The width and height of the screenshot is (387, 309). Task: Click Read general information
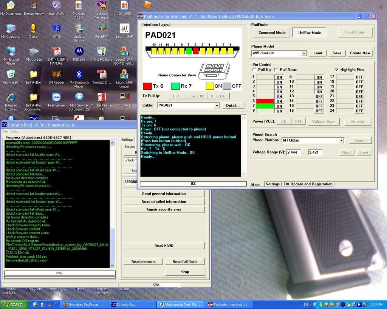[x=164, y=194]
